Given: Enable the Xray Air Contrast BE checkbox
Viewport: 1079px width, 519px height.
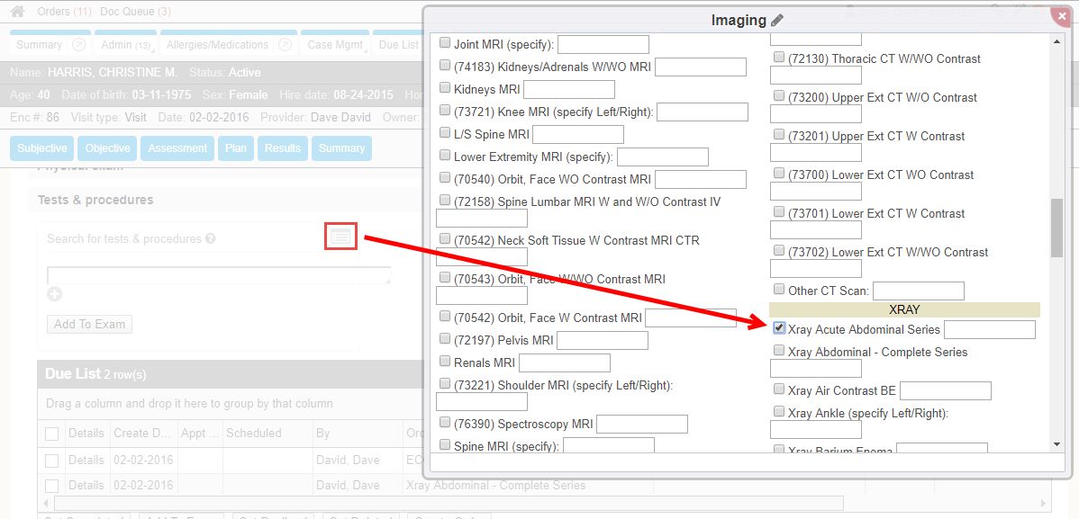Looking at the screenshot, I should [x=779, y=389].
